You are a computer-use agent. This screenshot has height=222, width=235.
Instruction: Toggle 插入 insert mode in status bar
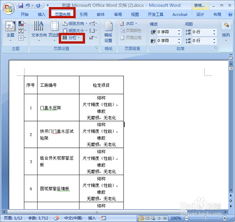92,218
